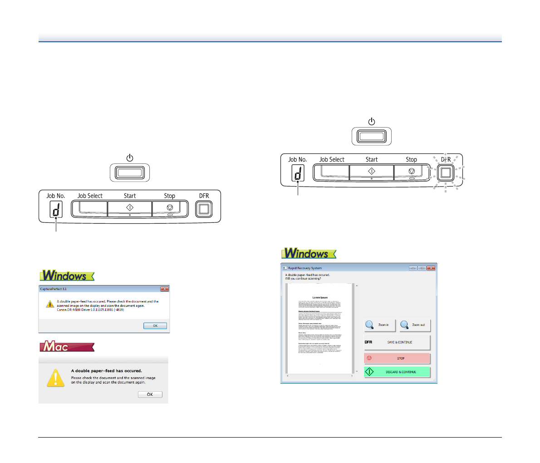The height and width of the screenshot is (463, 540).
Task: Click the large yellow warning triangle in Mac dialog
Action: 56,378
